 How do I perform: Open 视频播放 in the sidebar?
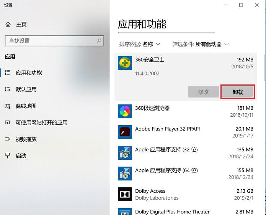(x=26, y=139)
